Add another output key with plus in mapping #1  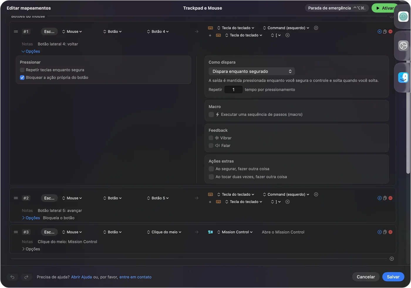pyautogui.click(x=210, y=36)
